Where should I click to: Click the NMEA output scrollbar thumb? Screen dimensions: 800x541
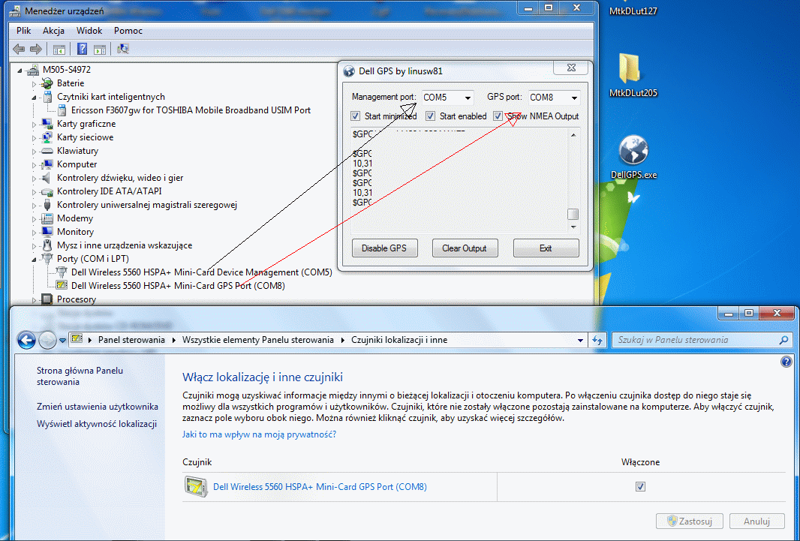tap(573, 214)
